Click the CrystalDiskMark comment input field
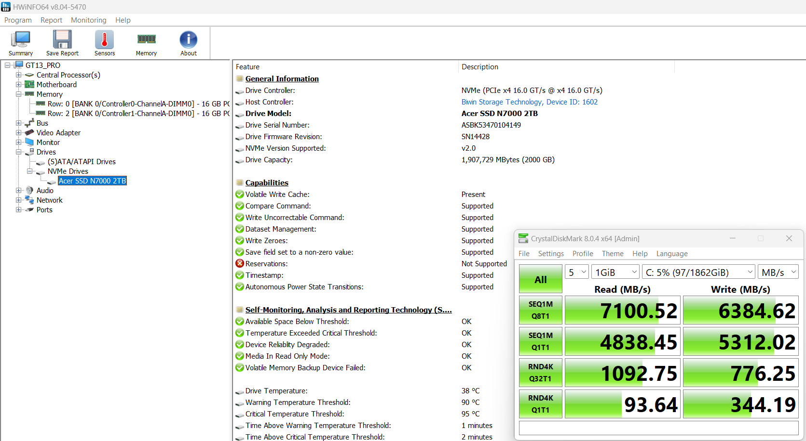Viewport: 806px width, 441px height. tap(658, 428)
